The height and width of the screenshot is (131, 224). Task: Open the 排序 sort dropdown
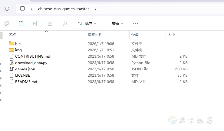[87, 24]
